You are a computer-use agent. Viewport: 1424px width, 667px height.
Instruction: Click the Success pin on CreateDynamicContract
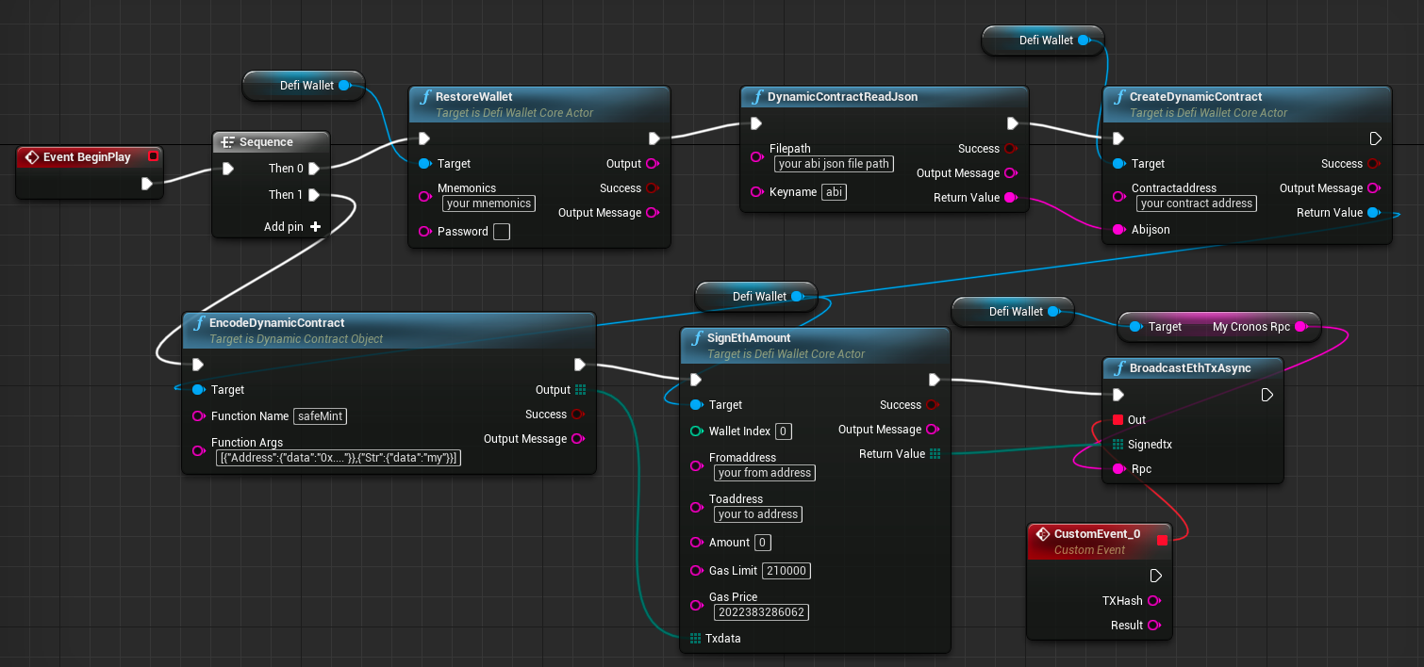1374,163
